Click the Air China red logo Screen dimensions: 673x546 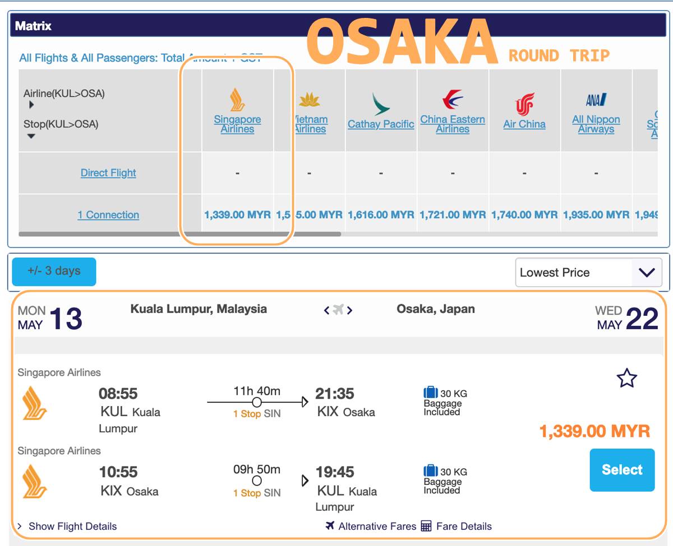(524, 105)
